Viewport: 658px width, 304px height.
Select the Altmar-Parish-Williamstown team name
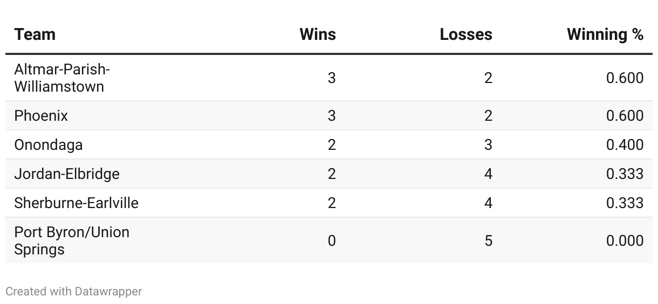[x=62, y=78]
